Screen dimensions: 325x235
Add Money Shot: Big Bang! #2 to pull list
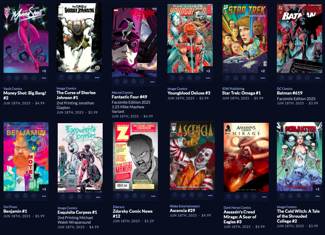click(8, 78)
